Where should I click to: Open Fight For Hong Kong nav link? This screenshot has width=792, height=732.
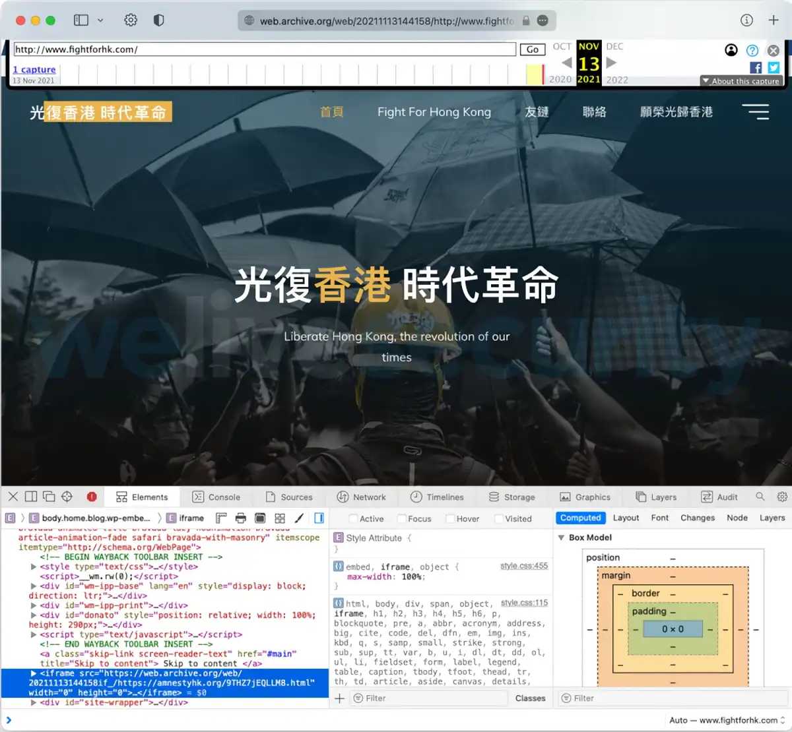tap(434, 112)
